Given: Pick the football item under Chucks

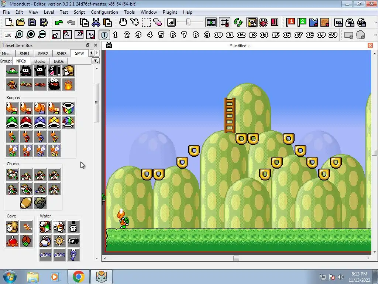Looking at the screenshot, I should (x=26, y=203).
